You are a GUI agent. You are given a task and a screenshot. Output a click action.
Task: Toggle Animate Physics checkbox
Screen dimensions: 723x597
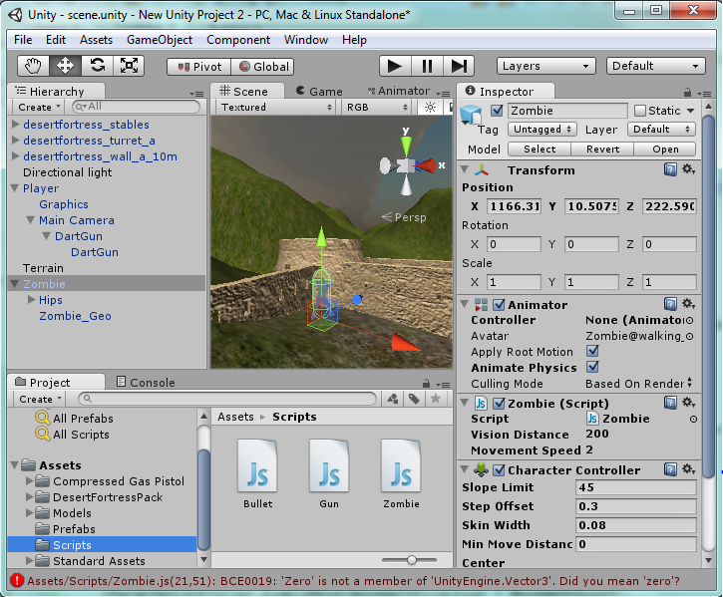(x=593, y=367)
